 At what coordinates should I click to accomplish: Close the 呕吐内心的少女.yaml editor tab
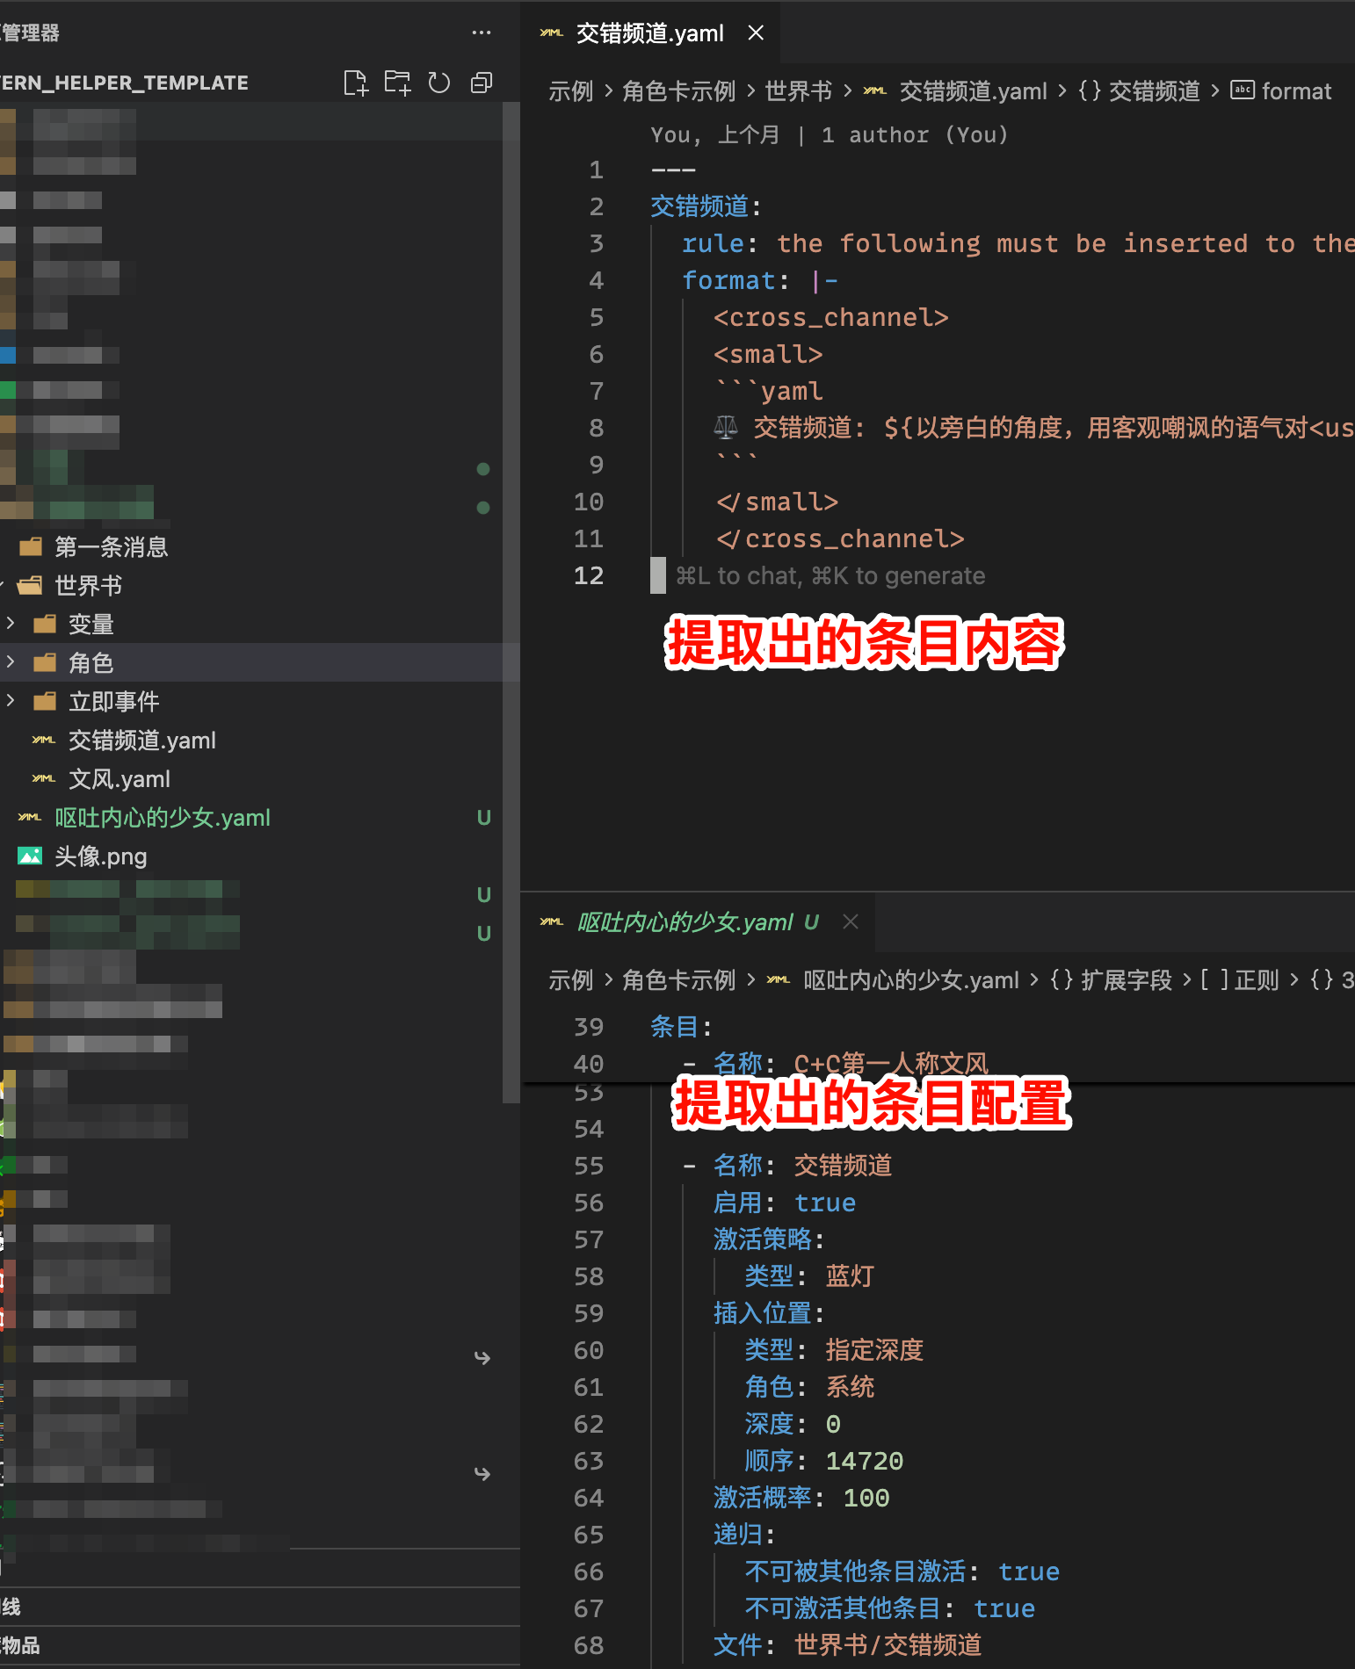[x=850, y=921]
